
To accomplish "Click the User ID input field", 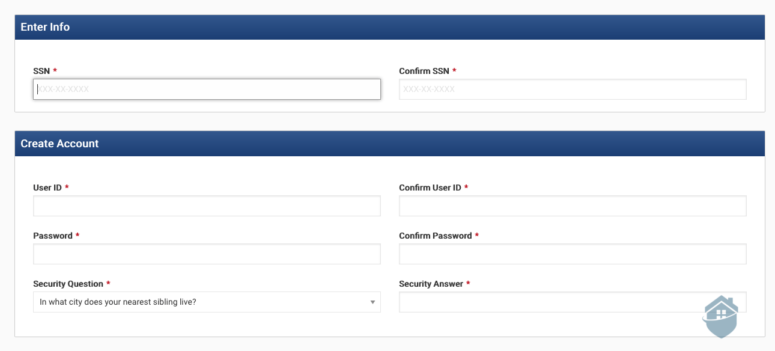I will [207, 206].
